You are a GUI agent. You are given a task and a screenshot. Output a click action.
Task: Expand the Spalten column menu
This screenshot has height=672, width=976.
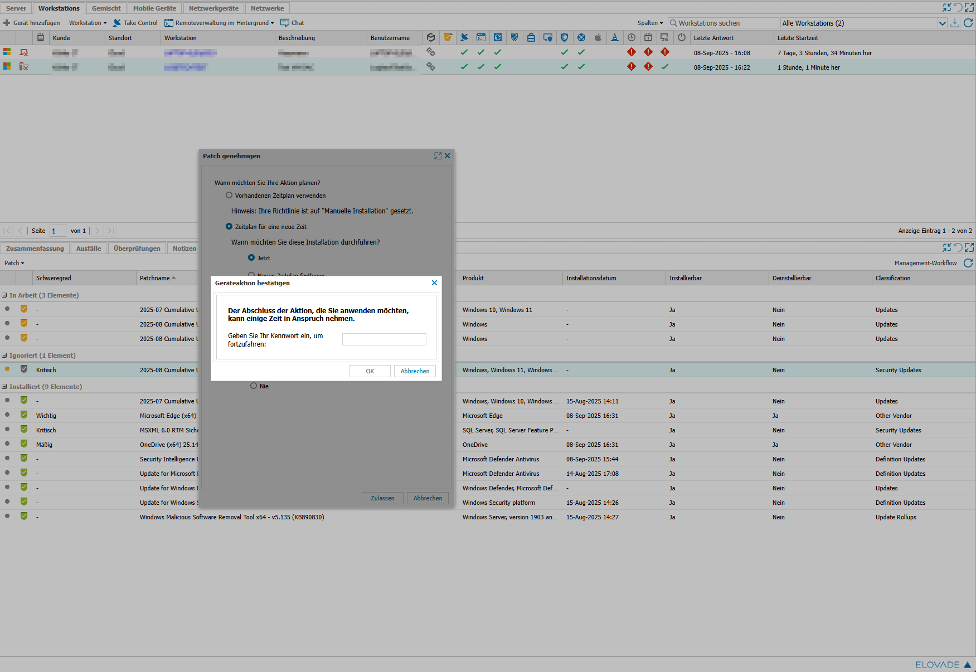(x=650, y=23)
